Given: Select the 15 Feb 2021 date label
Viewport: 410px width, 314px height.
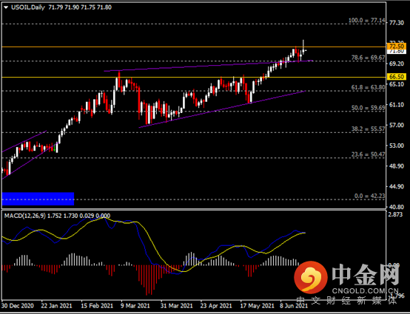Looking at the screenshot, I should [x=97, y=306].
